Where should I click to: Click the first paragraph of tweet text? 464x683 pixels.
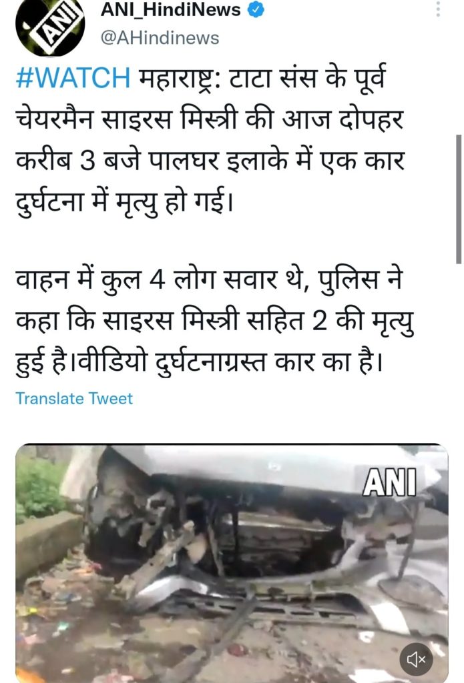[211, 140]
